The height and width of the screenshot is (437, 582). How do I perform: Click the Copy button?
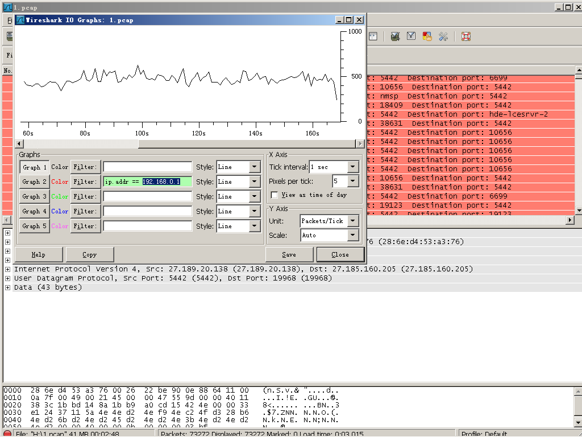tap(90, 254)
